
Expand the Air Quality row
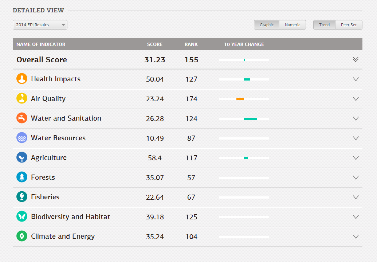[356, 98]
